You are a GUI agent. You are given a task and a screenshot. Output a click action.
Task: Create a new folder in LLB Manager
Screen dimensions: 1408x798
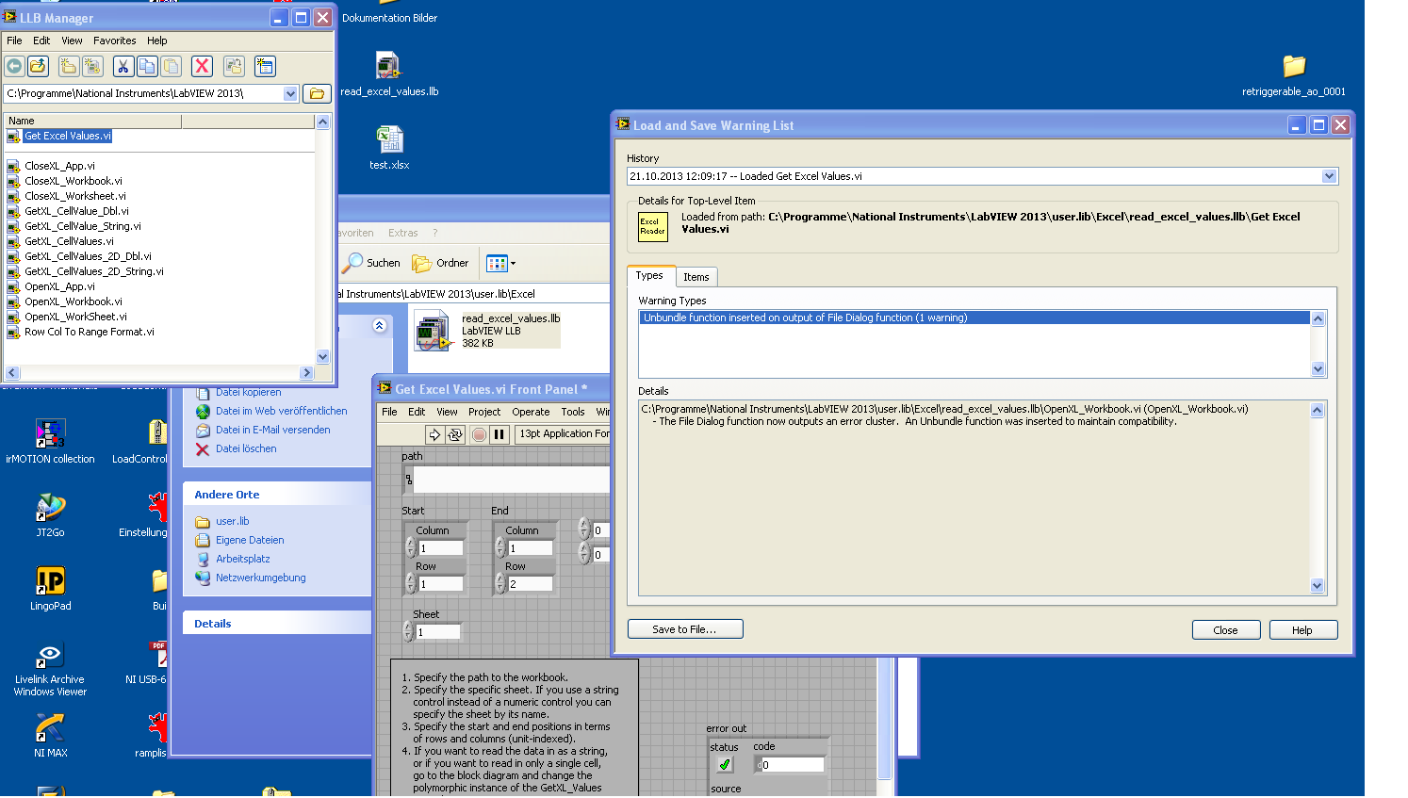[x=68, y=66]
